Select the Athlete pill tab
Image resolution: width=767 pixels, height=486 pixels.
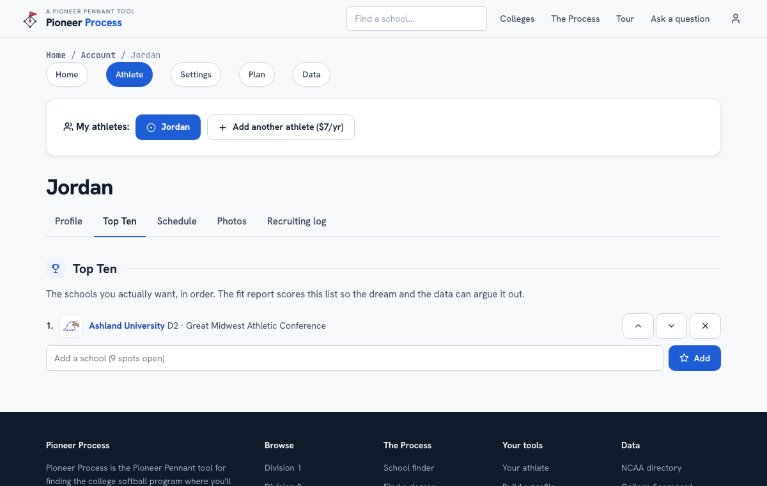point(129,74)
